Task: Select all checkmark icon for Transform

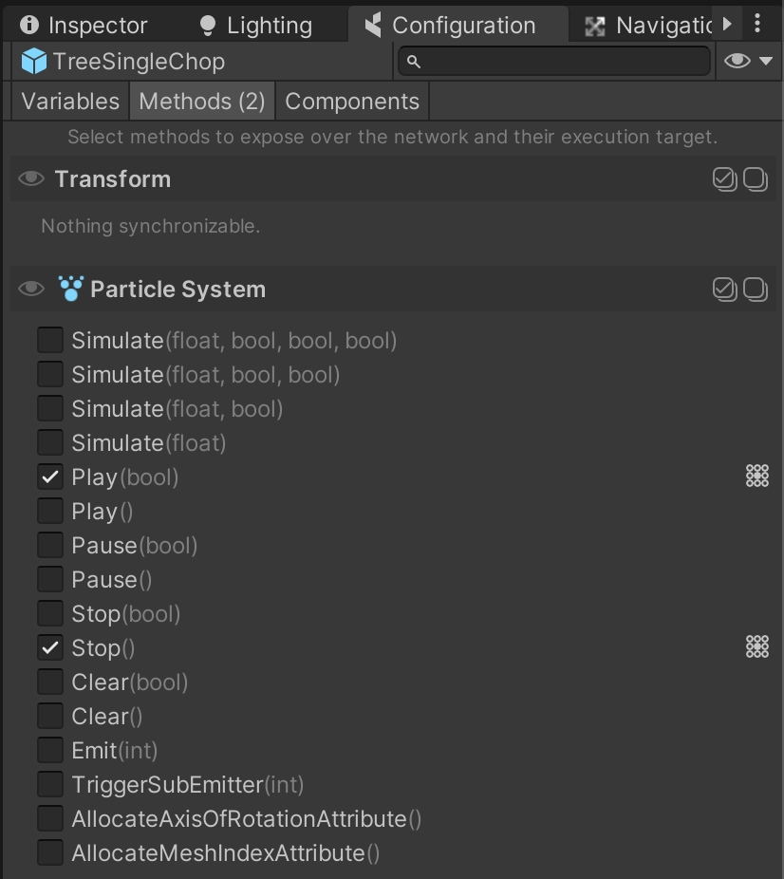Action: [x=724, y=178]
